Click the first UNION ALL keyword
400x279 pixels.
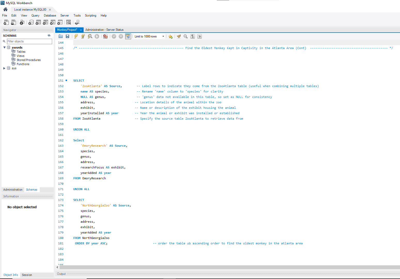tap(81, 129)
